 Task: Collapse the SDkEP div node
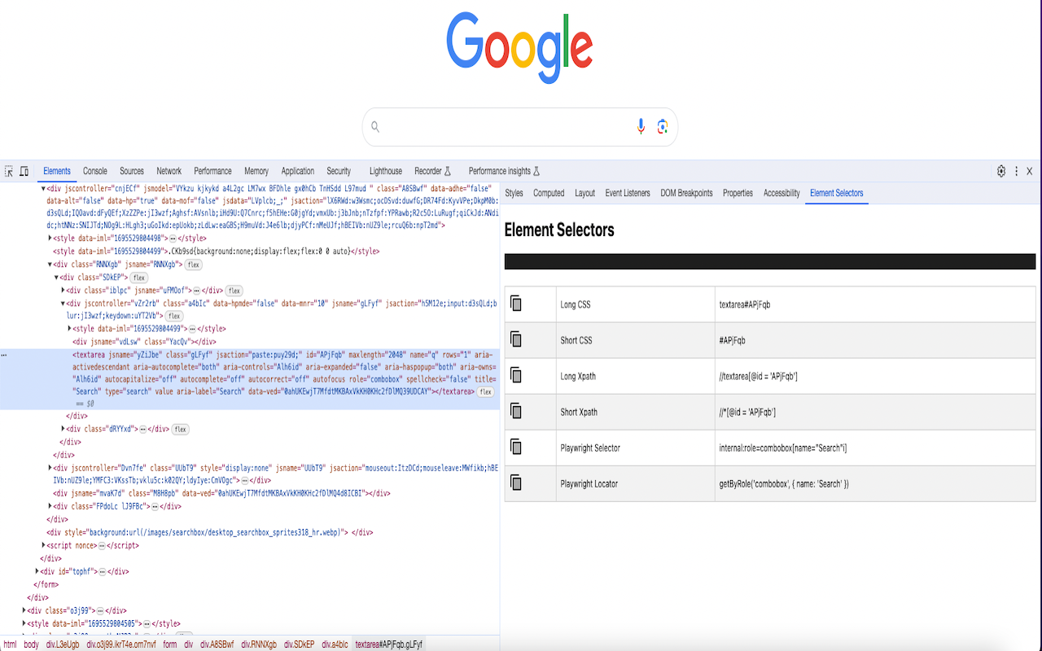point(57,277)
